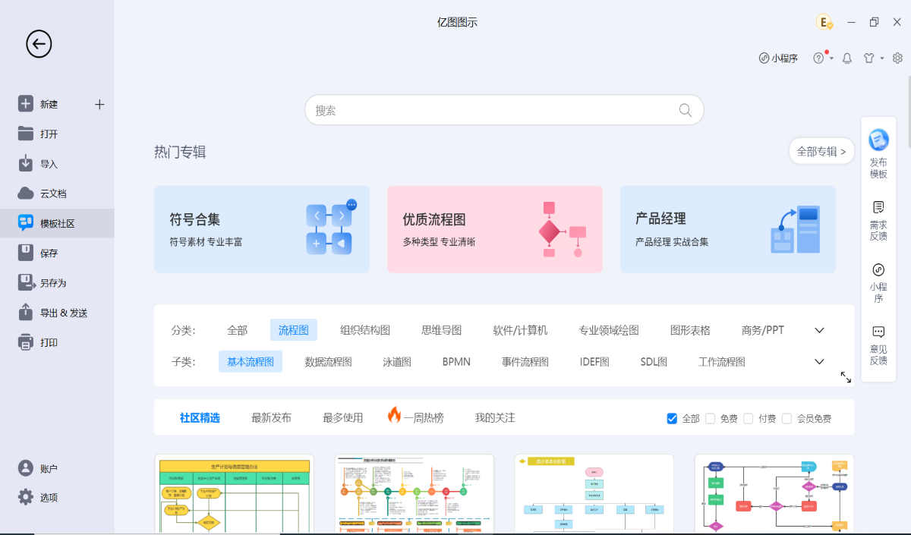
Task: Switch to the 最多使用 tab
Action: click(x=342, y=417)
